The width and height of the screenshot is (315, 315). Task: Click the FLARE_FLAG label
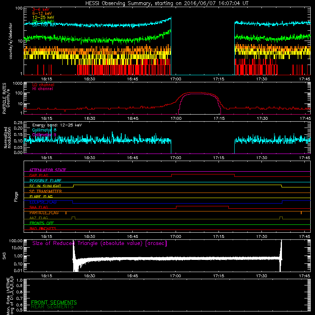[x=41, y=196]
